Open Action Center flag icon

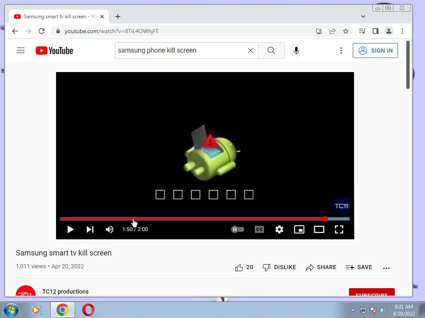(x=373, y=310)
